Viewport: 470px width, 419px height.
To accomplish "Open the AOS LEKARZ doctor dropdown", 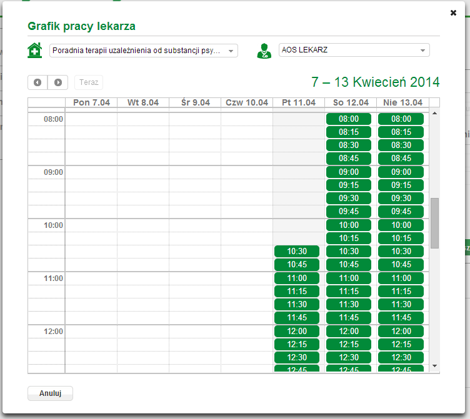I will 354,50.
